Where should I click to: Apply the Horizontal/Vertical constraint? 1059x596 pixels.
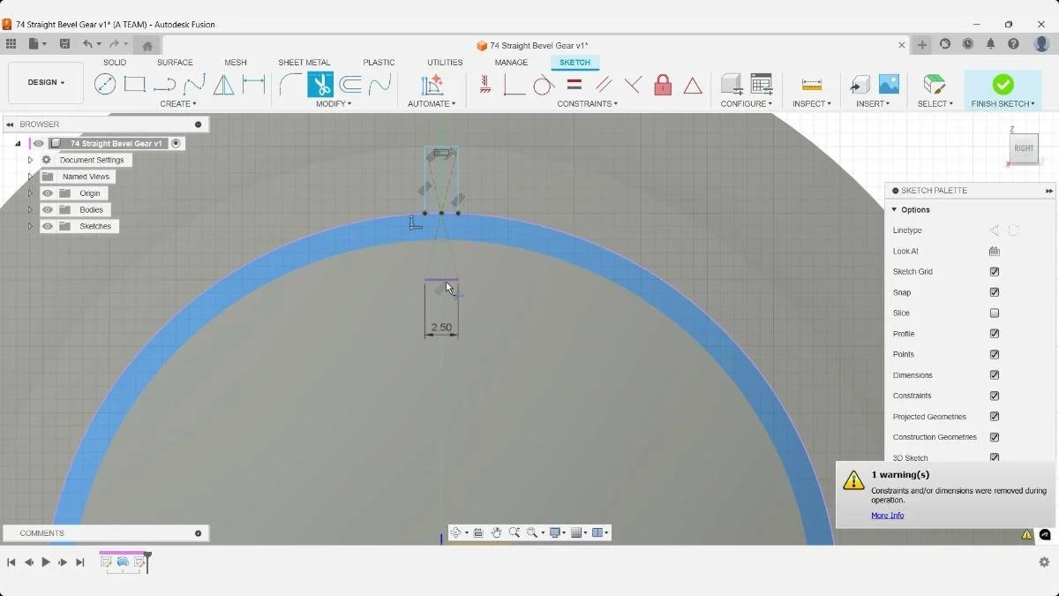pos(485,85)
